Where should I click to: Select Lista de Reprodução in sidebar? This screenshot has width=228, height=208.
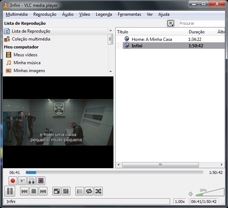click(55, 31)
